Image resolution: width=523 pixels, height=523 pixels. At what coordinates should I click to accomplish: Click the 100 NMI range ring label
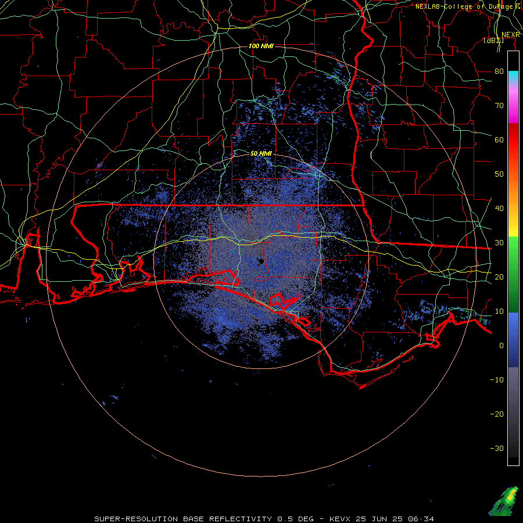click(261, 46)
